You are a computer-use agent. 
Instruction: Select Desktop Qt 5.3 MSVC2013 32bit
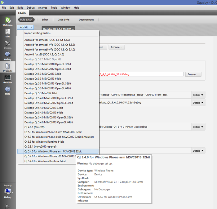click(x=58, y=74)
